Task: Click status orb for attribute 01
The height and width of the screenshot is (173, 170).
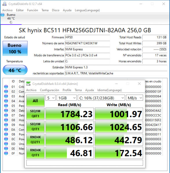Action: click(6, 87)
